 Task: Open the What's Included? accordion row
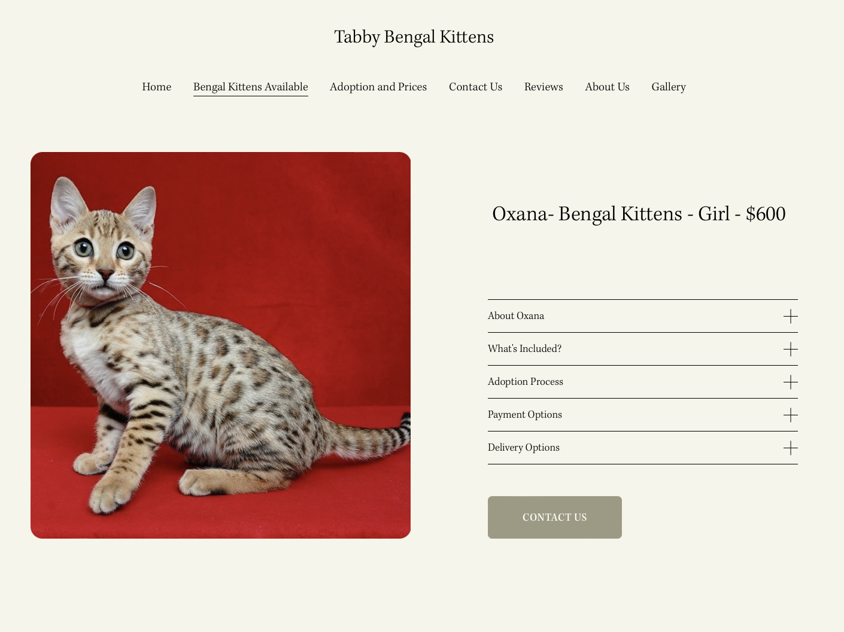[642, 349]
